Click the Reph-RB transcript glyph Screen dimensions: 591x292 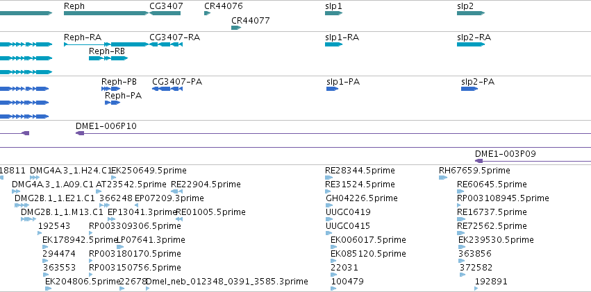pos(108,58)
